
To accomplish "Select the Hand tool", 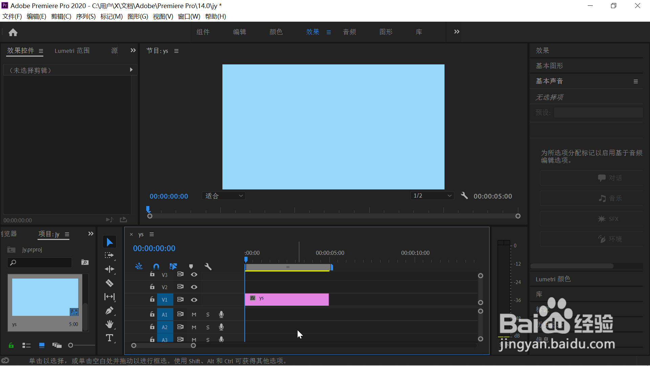I will 109,324.
